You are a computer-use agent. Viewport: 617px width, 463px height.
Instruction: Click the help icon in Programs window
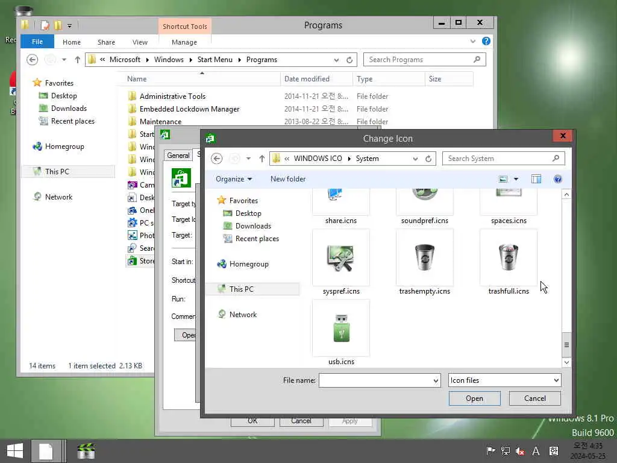point(486,42)
